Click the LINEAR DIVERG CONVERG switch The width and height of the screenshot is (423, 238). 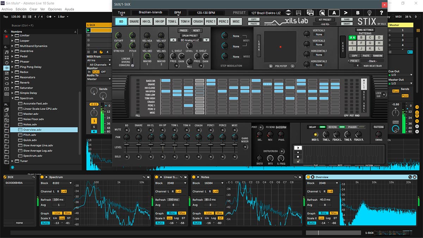pos(133,62)
